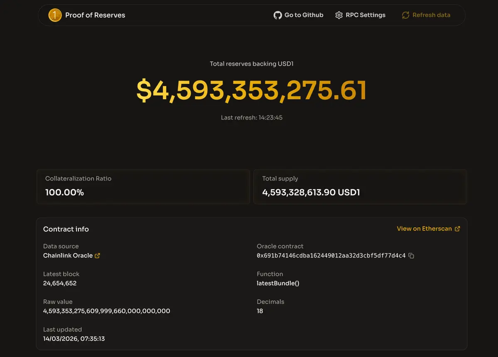The image size is (498, 357).
Task: Click the Total reserves backing USD1 caption
Action: pyautogui.click(x=252, y=64)
